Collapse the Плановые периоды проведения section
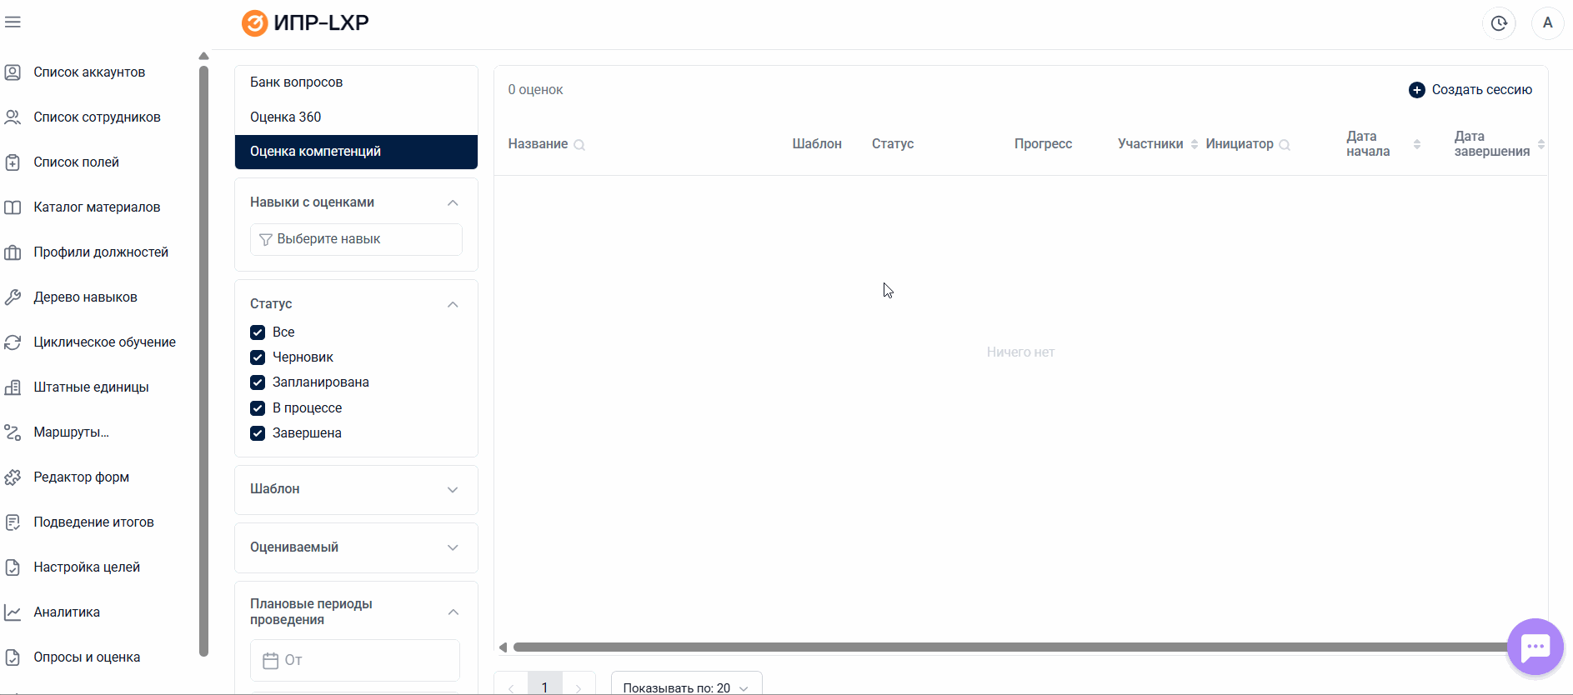The height and width of the screenshot is (695, 1573). pos(453,612)
